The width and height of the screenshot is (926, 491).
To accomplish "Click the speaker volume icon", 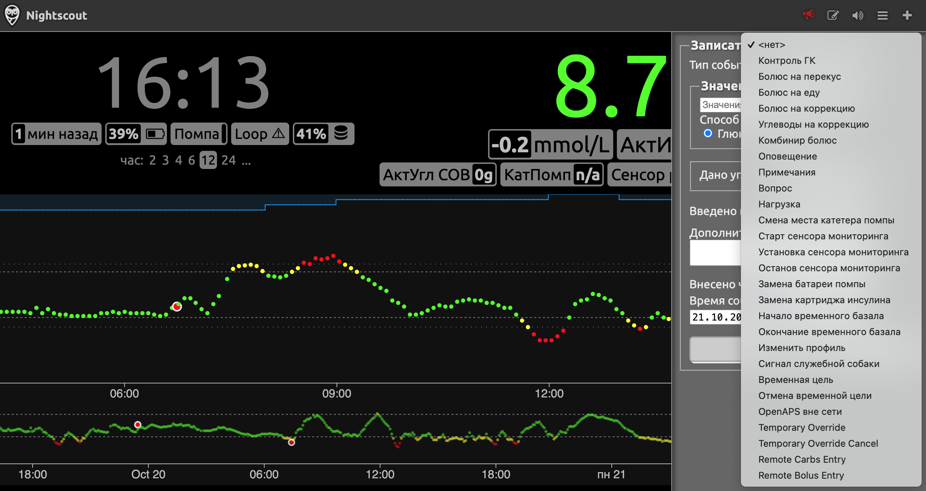I will (x=858, y=15).
